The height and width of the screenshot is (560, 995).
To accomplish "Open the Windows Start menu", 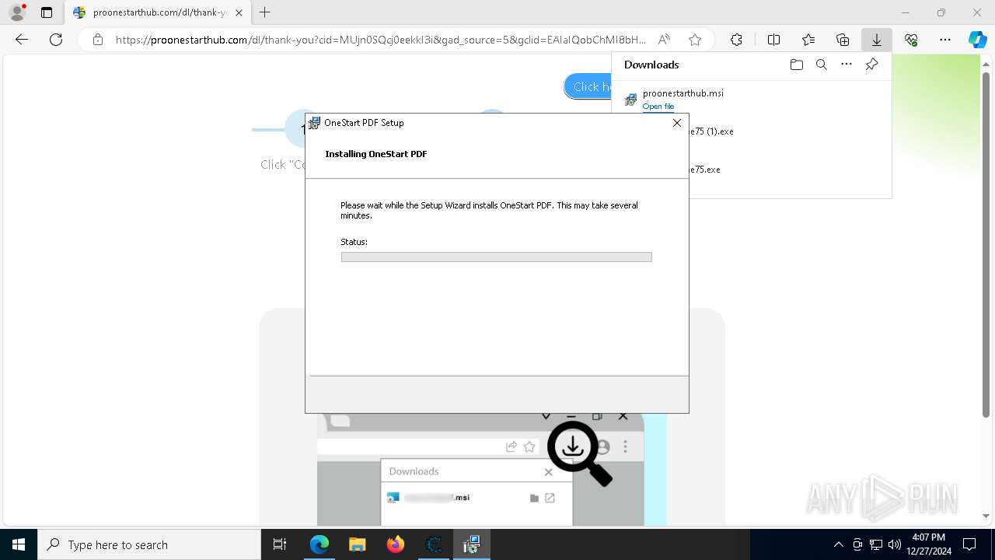I will pos(19,544).
